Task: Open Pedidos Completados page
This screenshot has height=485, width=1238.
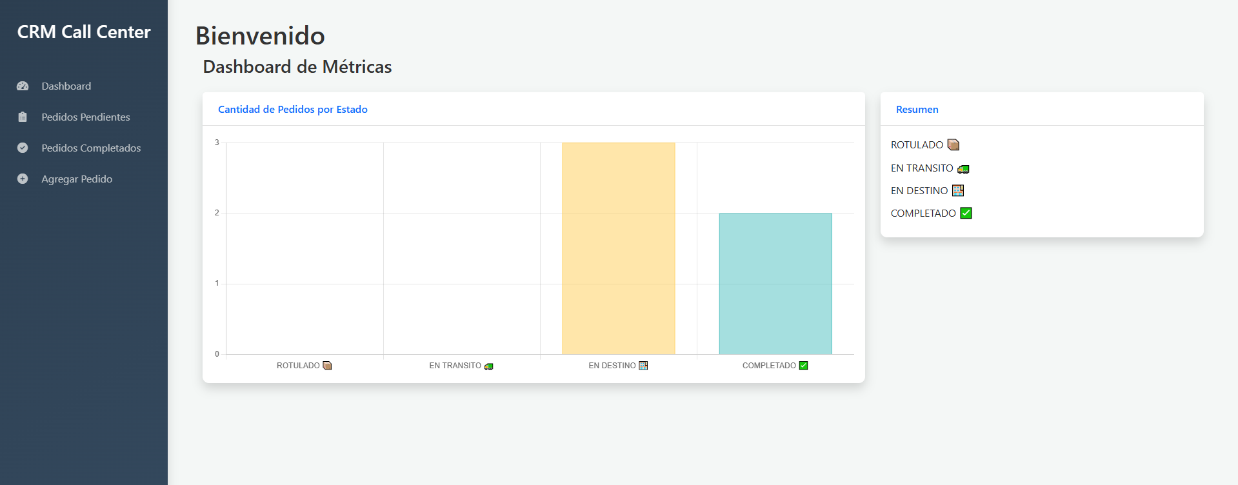Action: (x=91, y=148)
